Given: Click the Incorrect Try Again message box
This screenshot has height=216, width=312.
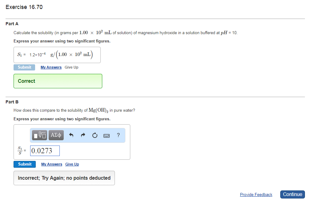Looking at the screenshot, I should click(x=64, y=178).
